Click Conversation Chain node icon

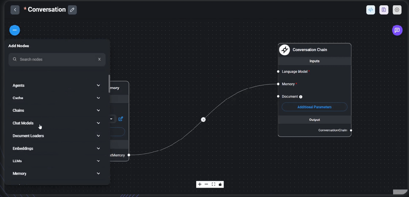coord(284,50)
